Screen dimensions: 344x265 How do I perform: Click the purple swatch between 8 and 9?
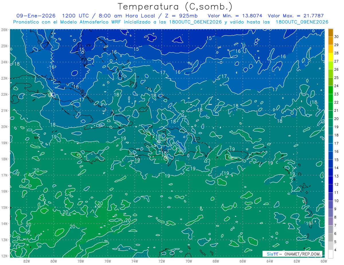[x=331, y=213]
